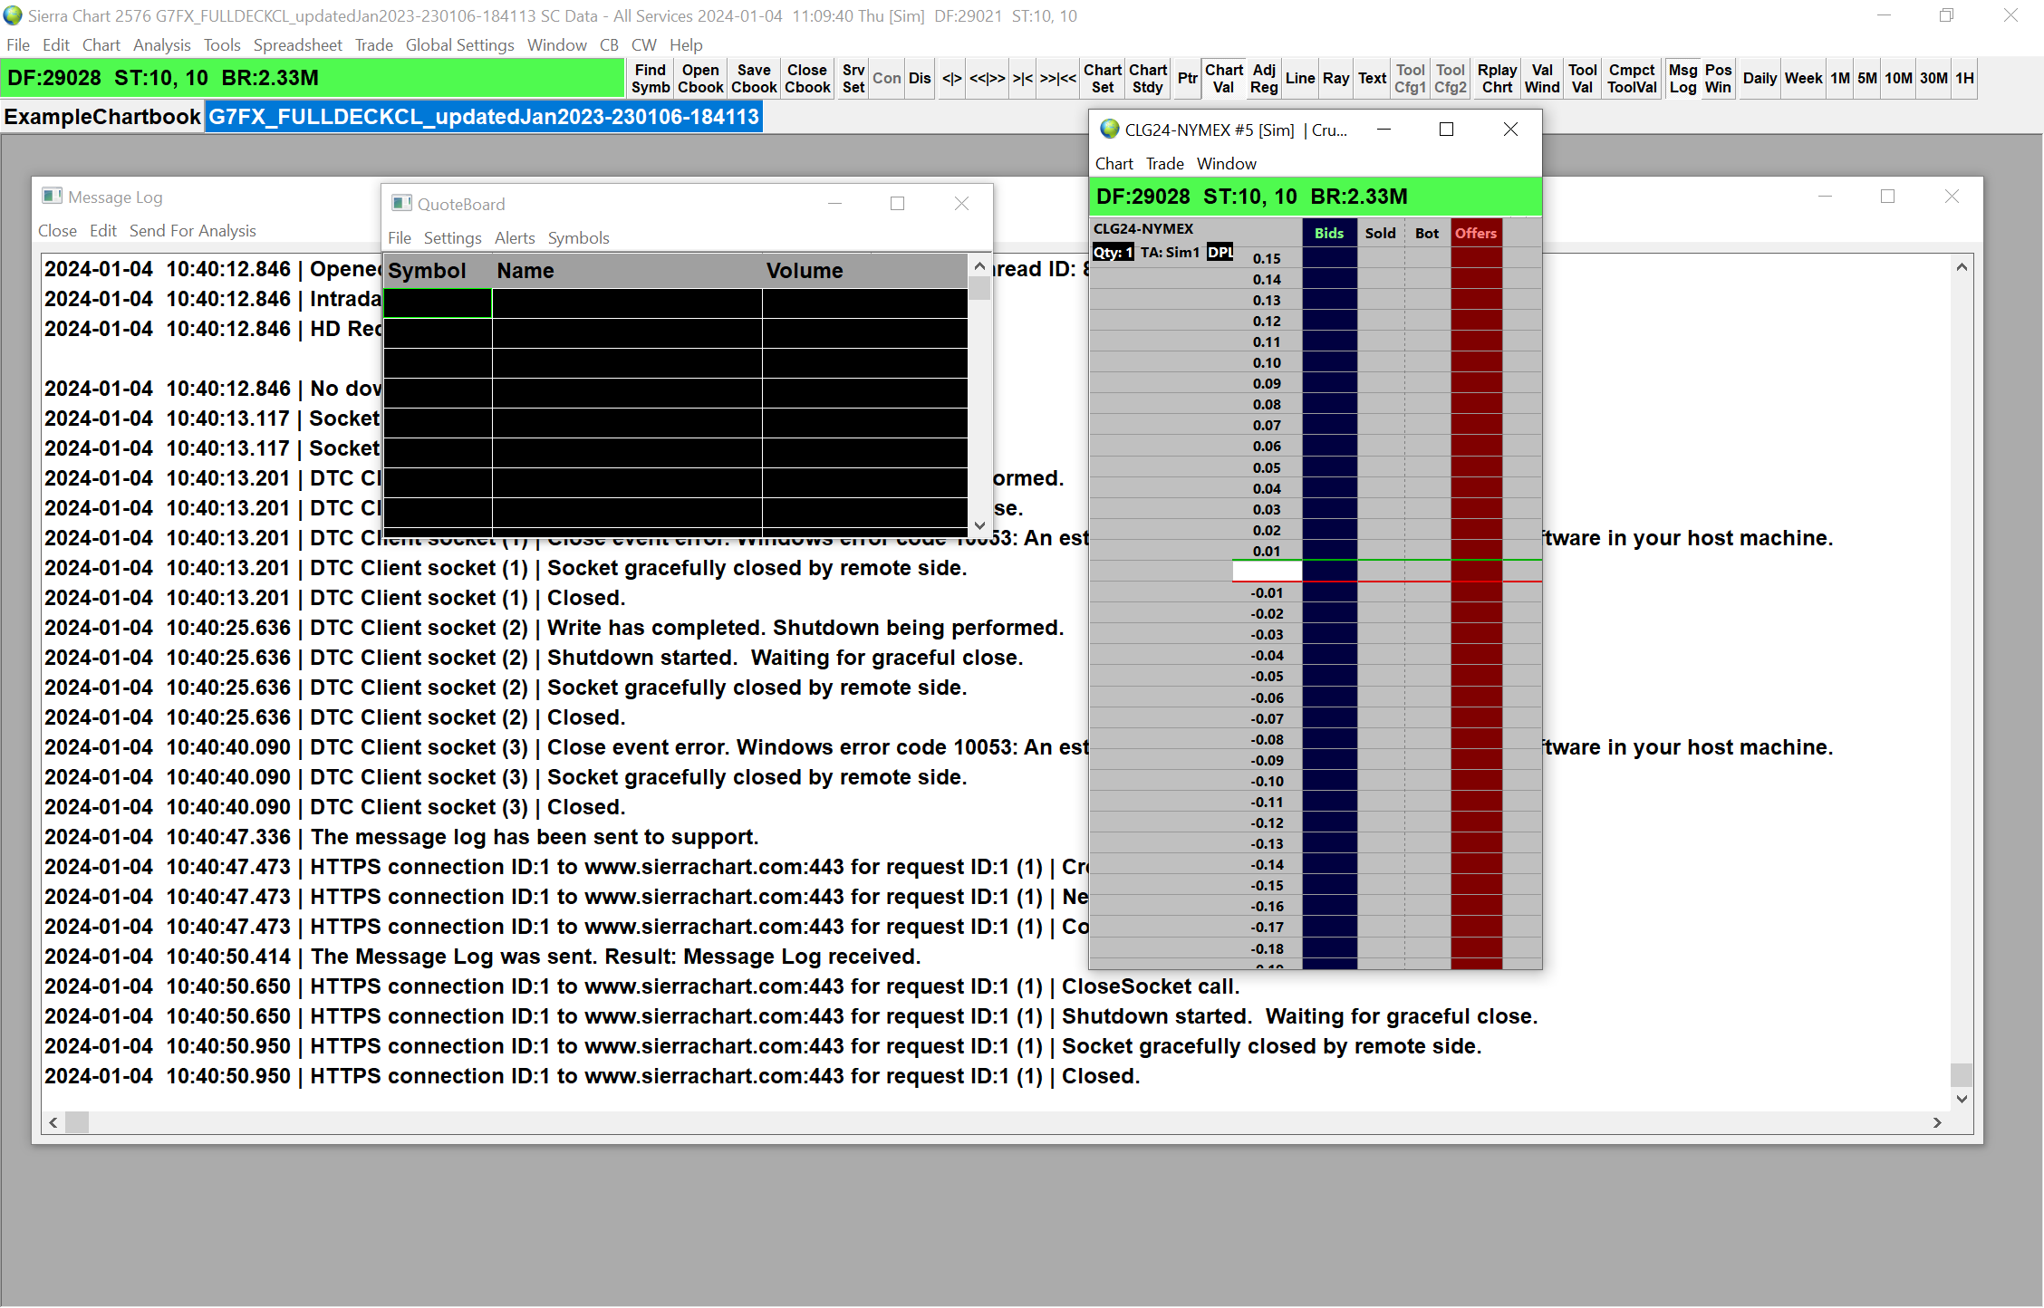Open the Trade menu in CLG24 window
This screenshot has width=2044, height=1308.
click(1164, 164)
